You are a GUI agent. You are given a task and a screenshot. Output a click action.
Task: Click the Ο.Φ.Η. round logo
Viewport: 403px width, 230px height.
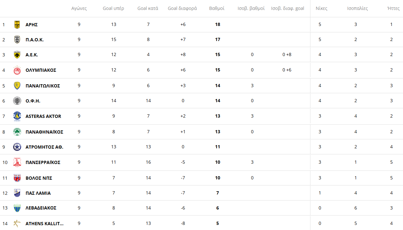[17, 101]
